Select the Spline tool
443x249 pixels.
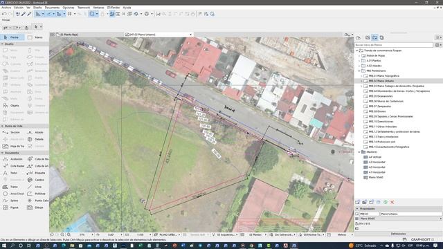(11, 201)
